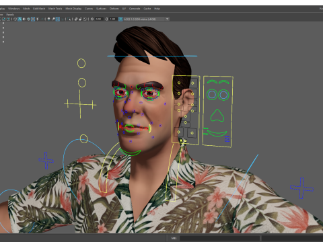Image resolution: width=323 pixels, height=242 pixels.
Task: Open the Mesh Display menu
Action: (73, 9)
